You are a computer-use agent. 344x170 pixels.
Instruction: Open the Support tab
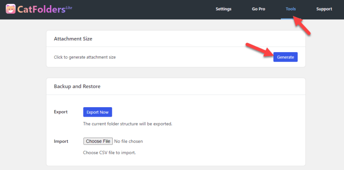(x=324, y=9)
